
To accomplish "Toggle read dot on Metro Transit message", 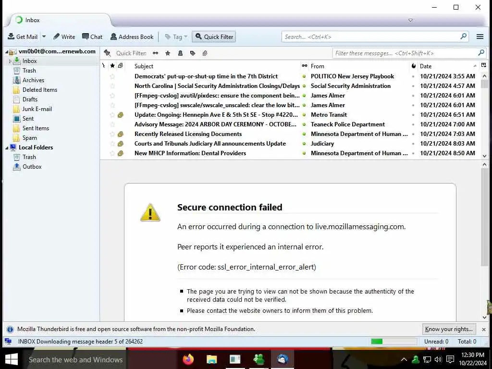I will point(304,115).
